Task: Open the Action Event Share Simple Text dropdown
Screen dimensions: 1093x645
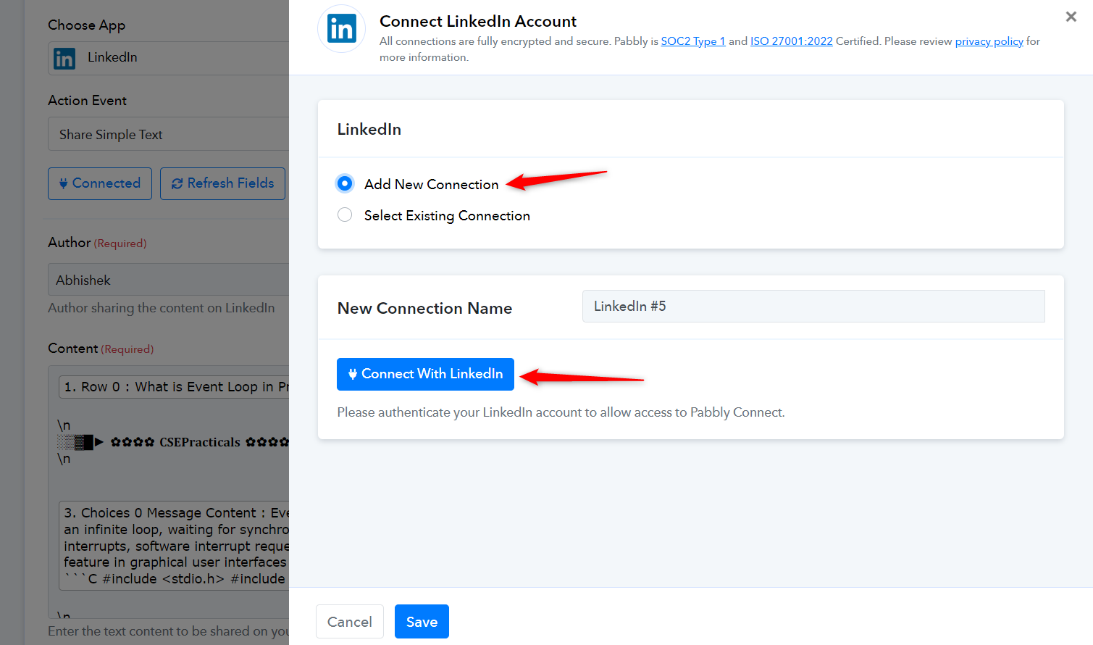Action: tap(169, 134)
